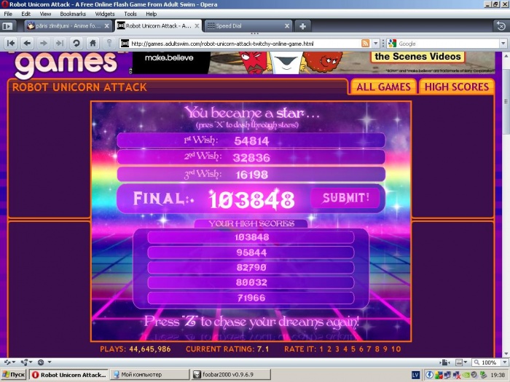Viewport: 510px width, 382px height.
Task: Switch to foobar2000 taskbar window
Action: (231, 375)
